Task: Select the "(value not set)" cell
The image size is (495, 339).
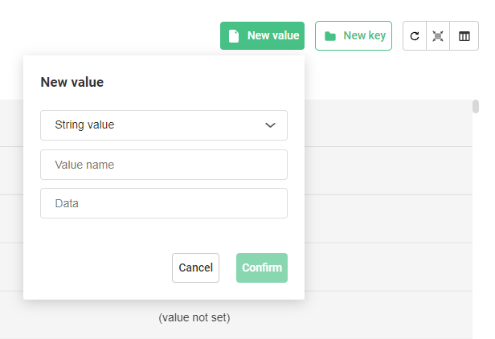Action: 194,317
